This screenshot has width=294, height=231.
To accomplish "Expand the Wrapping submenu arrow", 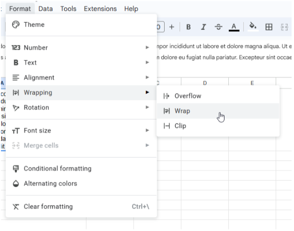I will 147,92.
